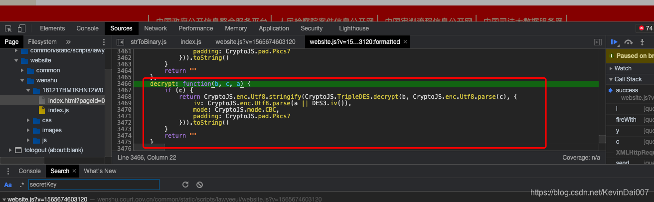Open the Memory panel tab

pos(236,28)
